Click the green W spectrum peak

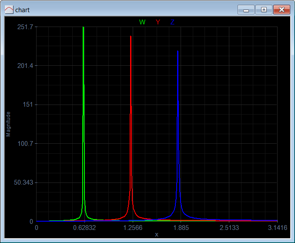tap(83, 27)
